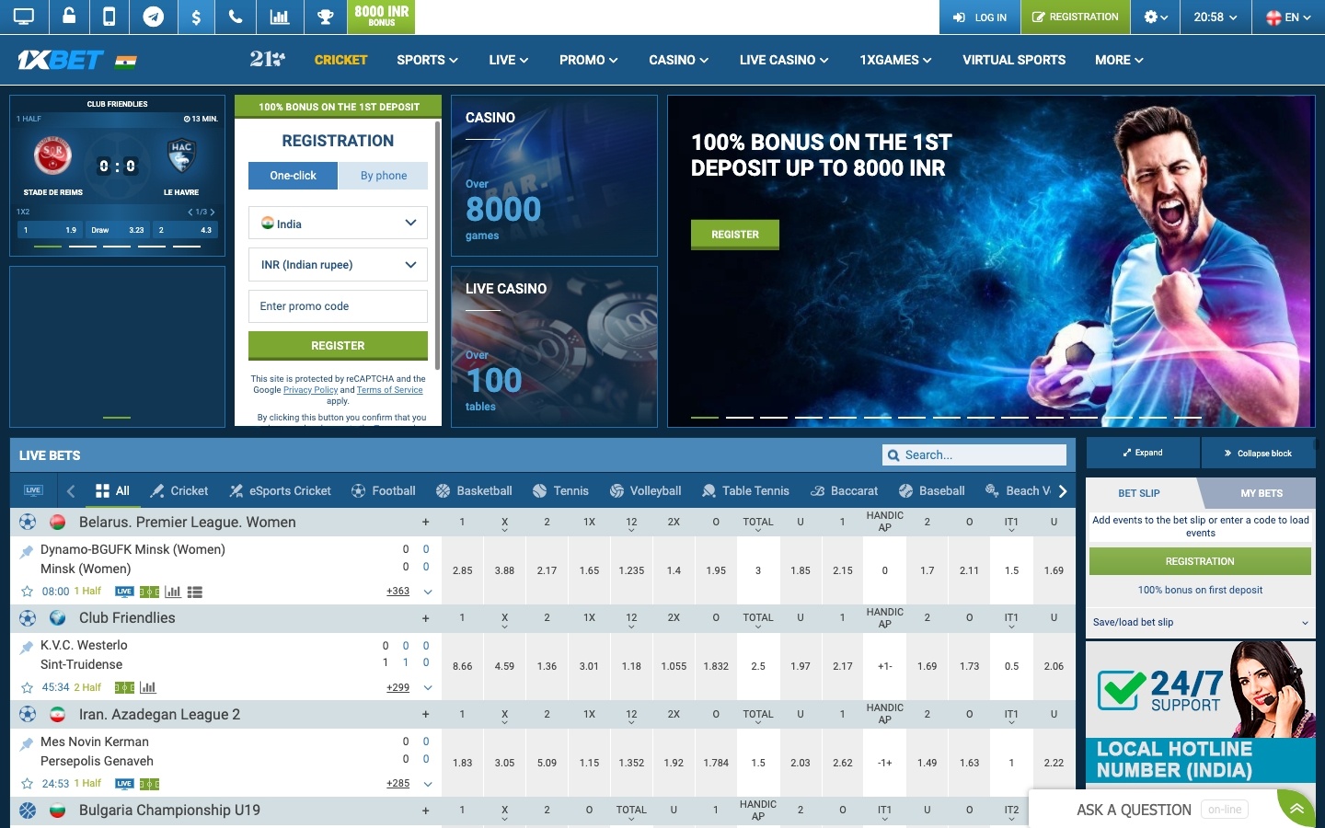Image resolution: width=1325 pixels, height=828 pixels.
Task: Select the second slide indicator under the banner
Action: tap(739, 417)
